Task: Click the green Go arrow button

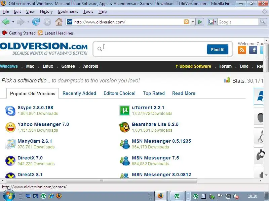Action: (200, 22)
